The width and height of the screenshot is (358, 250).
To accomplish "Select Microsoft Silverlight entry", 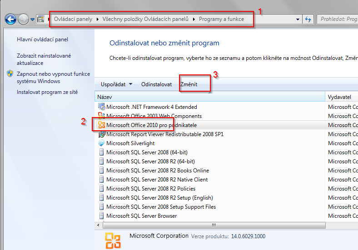I will (130, 143).
